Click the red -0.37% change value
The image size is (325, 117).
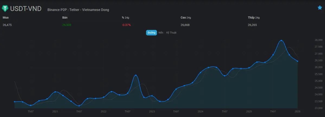[126, 25]
